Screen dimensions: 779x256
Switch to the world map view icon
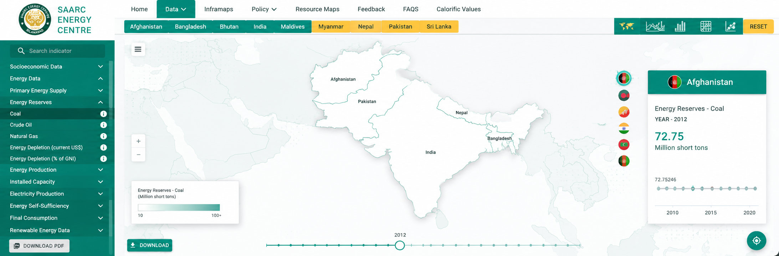point(626,26)
